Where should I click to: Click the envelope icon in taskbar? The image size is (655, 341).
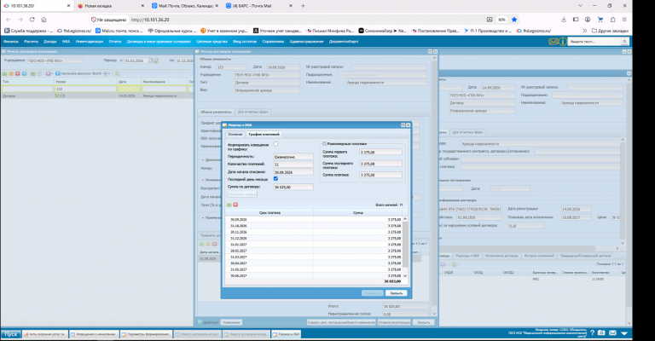tap(612, 333)
